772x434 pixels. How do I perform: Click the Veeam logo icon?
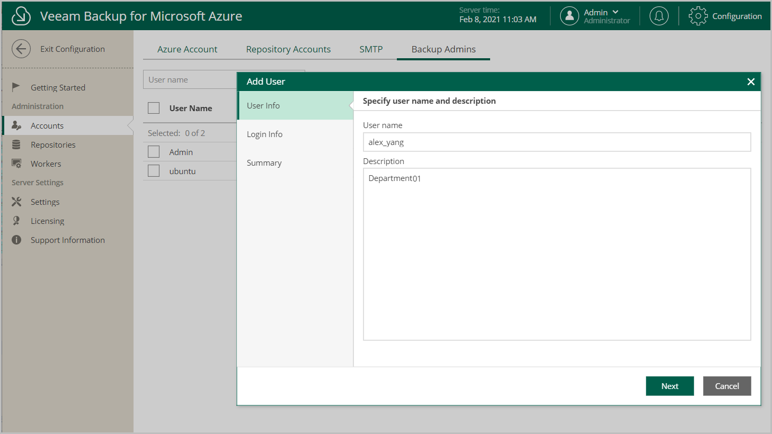click(21, 16)
